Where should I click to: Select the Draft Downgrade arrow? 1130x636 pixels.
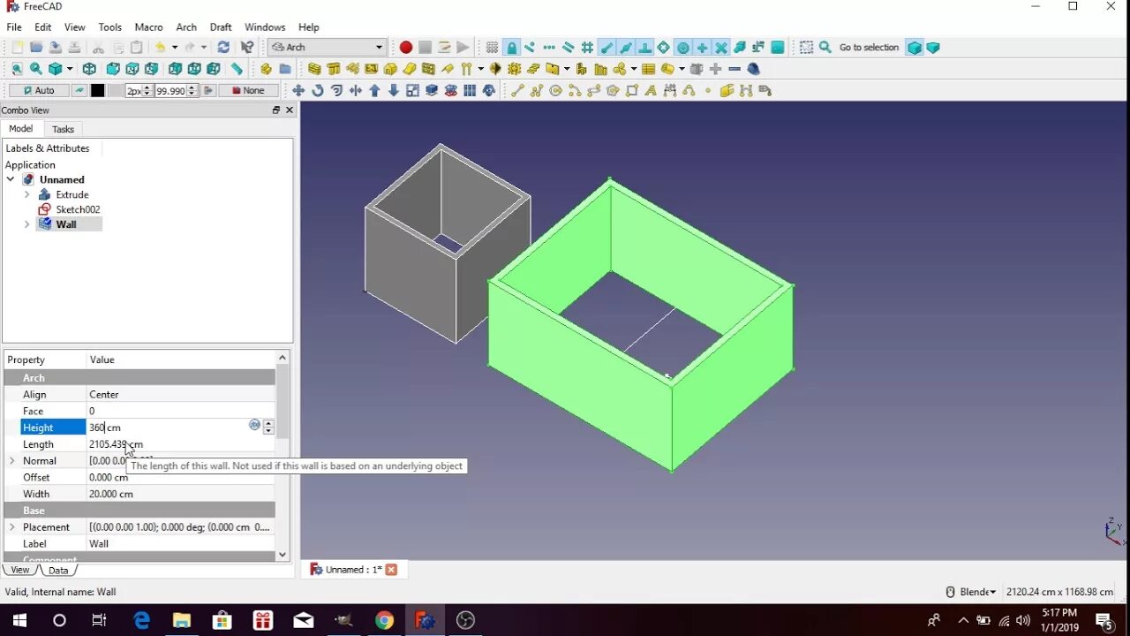[394, 90]
